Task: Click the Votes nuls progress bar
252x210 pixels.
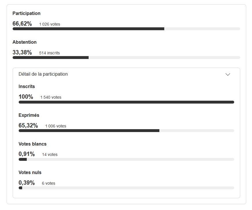Action: click(x=126, y=188)
